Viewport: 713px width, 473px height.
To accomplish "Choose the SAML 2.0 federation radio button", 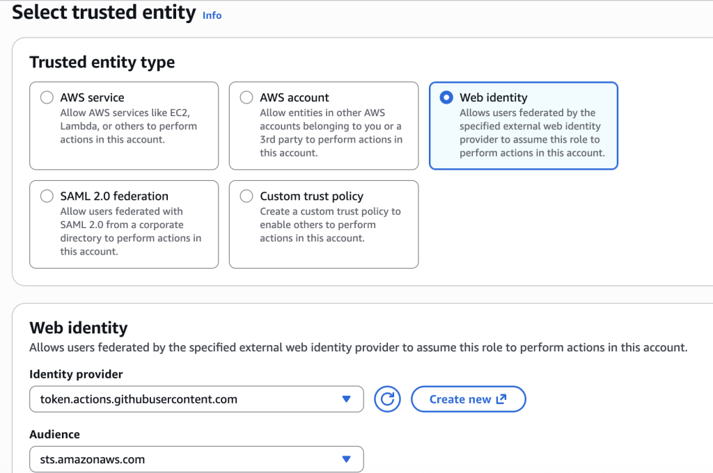I will coord(47,196).
